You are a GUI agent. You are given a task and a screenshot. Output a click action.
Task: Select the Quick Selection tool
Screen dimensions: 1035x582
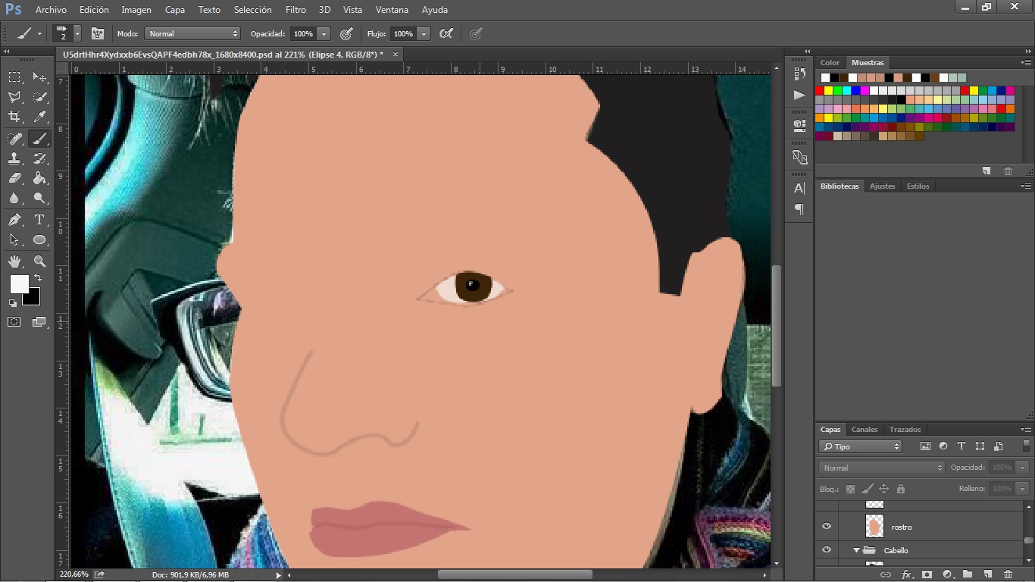pos(39,97)
